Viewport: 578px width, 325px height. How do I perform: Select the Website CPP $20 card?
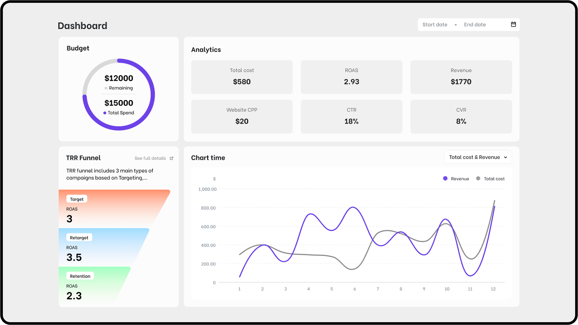[242, 117]
